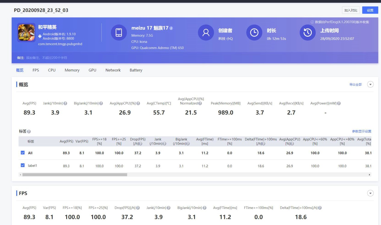Click Var(FPS) column header in label table

[82, 141]
